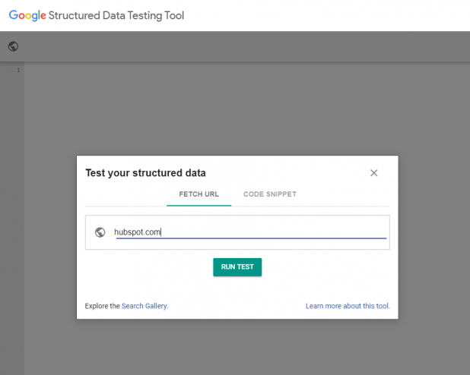Click line number 1 in editor gutter
Image resolution: width=470 pixels, height=375 pixels.
(x=18, y=70)
